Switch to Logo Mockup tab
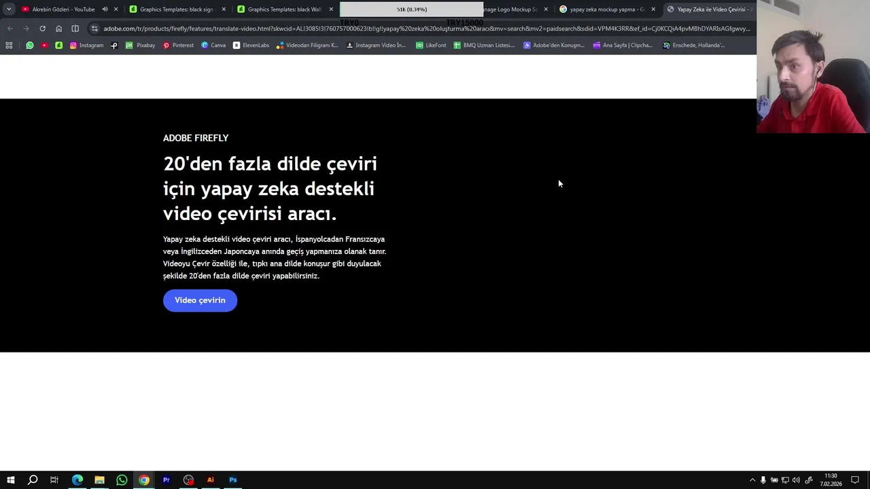Screen dimensions: 870x489 tap(510, 10)
